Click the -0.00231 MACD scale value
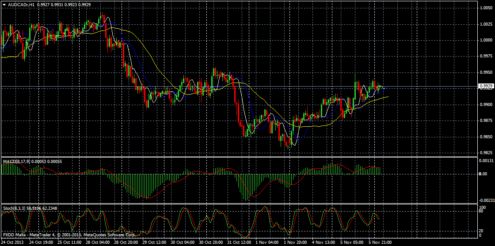 pos(486,200)
